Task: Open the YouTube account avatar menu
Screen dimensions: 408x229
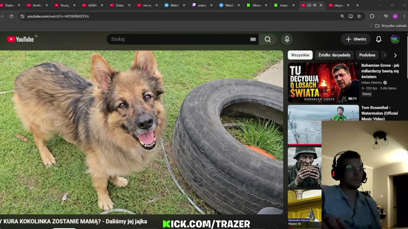Action: tap(395, 39)
